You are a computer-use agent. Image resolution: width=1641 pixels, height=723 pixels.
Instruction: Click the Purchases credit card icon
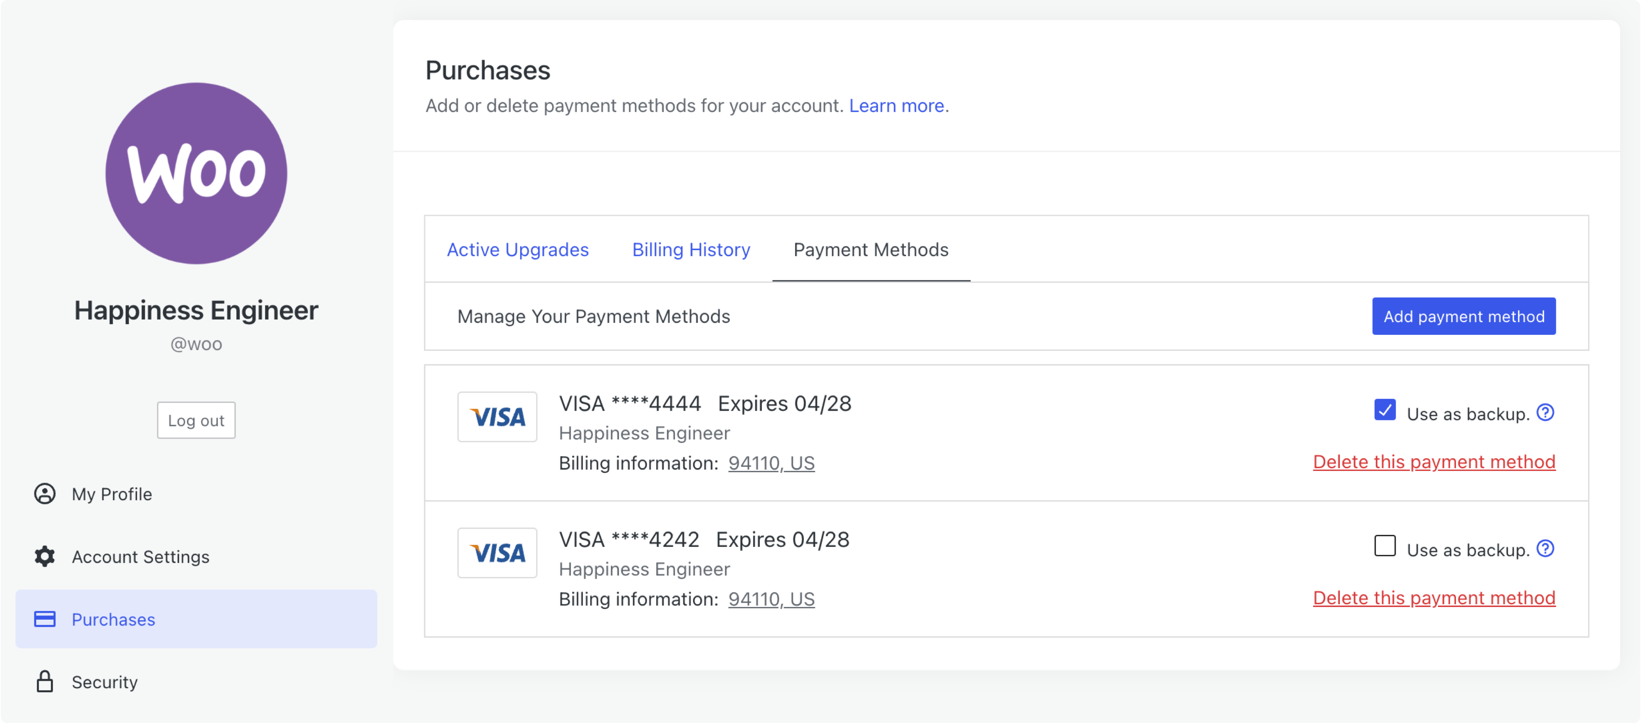click(44, 618)
